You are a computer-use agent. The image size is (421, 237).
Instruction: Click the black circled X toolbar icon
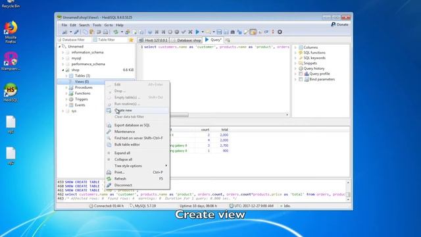coord(280,32)
